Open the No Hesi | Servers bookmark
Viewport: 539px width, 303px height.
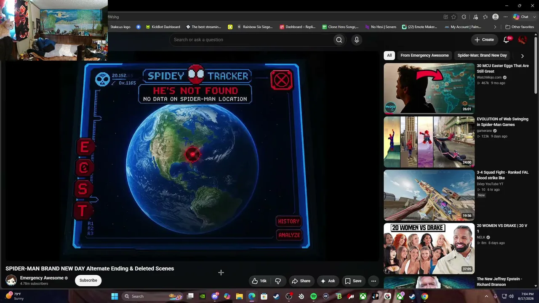(380, 27)
